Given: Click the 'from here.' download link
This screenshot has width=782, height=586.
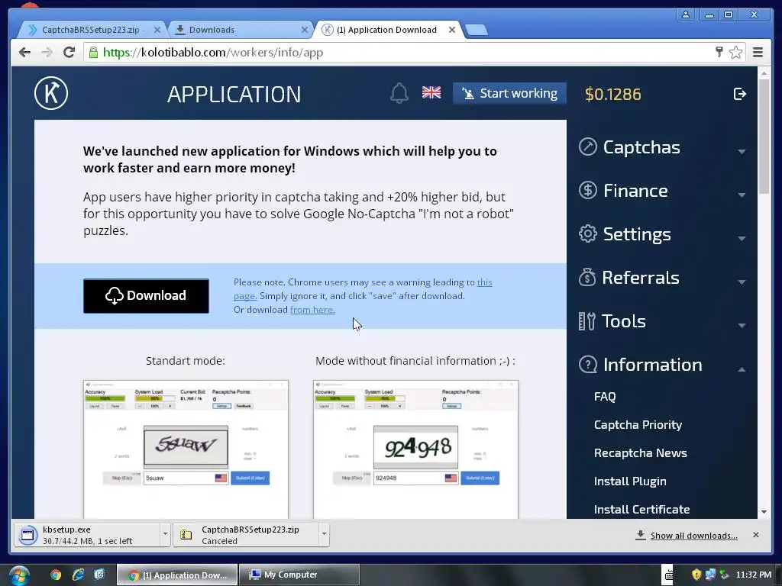Looking at the screenshot, I should point(312,310).
